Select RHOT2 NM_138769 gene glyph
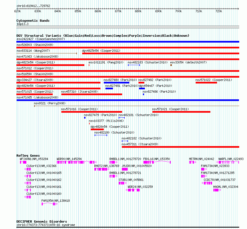The height and width of the screenshot is (229, 247). pos(102,169)
